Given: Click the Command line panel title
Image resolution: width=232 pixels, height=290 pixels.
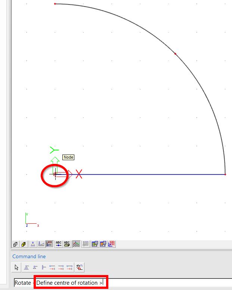Looking at the screenshot, I should coord(29,256).
